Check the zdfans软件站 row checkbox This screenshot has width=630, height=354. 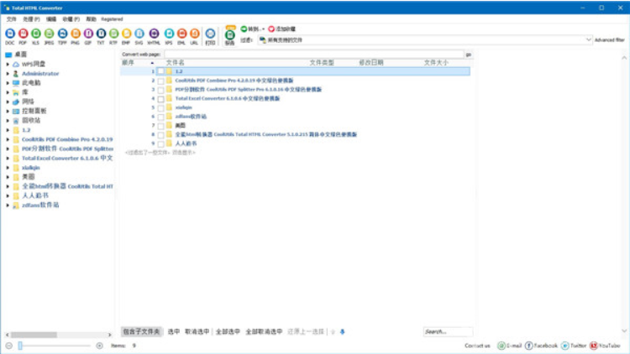(160, 117)
